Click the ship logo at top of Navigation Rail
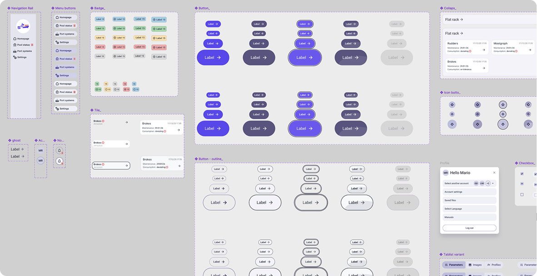The width and height of the screenshot is (537, 276). pos(23,26)
